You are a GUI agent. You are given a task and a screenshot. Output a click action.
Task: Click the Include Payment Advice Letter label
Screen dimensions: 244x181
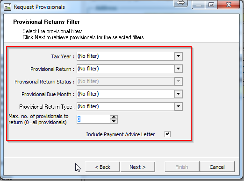[121, 134]
